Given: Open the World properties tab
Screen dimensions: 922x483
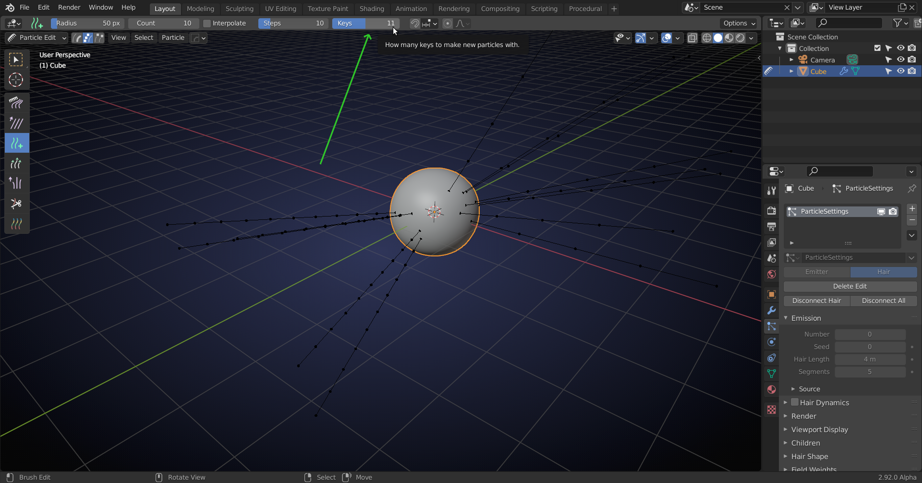Looking at the screenshot, I should pos(771,274).
